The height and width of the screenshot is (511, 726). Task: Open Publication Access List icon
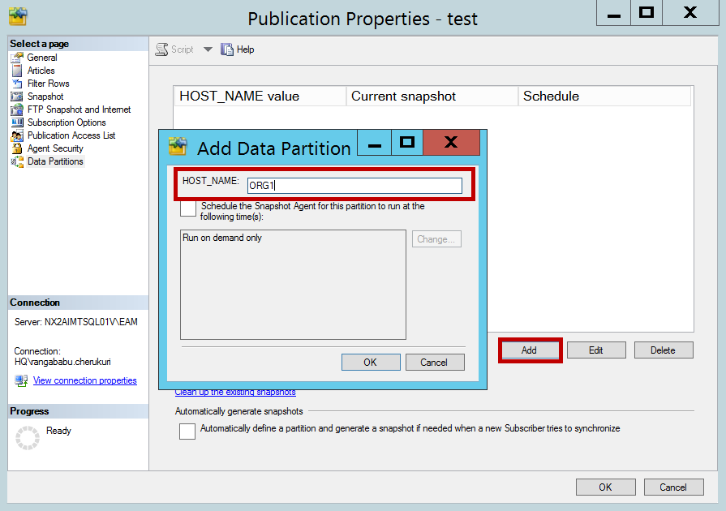click(x=17, y=135)
